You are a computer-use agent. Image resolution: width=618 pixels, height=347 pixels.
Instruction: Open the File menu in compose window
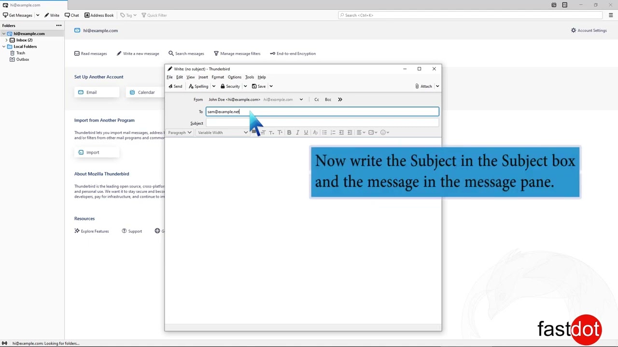[169, 77]
